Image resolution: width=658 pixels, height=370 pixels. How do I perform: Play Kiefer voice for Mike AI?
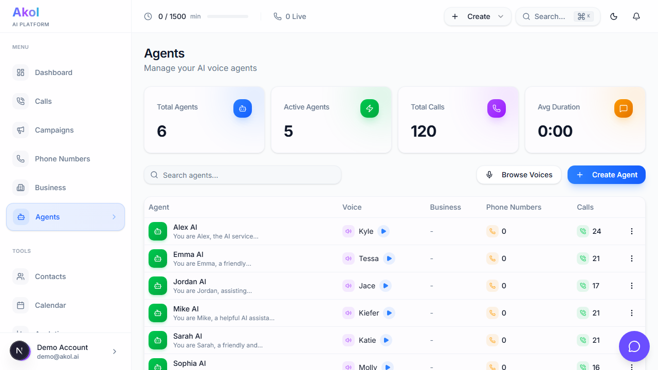click(x=390, y=313)
